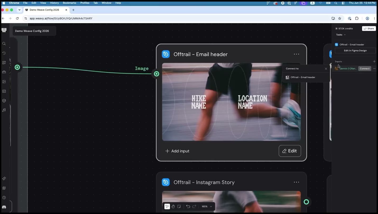Select the hand pan tool
Image resolution: width=378 pixels, height=214 pixels.
coord(173,206)
